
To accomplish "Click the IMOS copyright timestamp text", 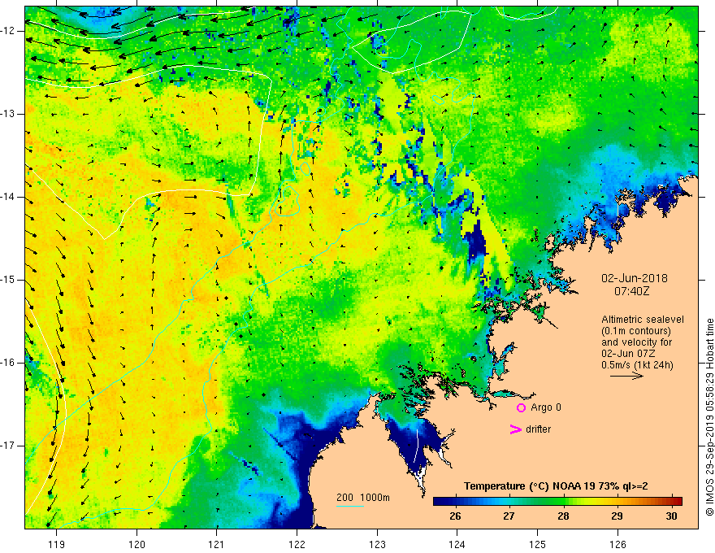I will [x=709, y=417].
